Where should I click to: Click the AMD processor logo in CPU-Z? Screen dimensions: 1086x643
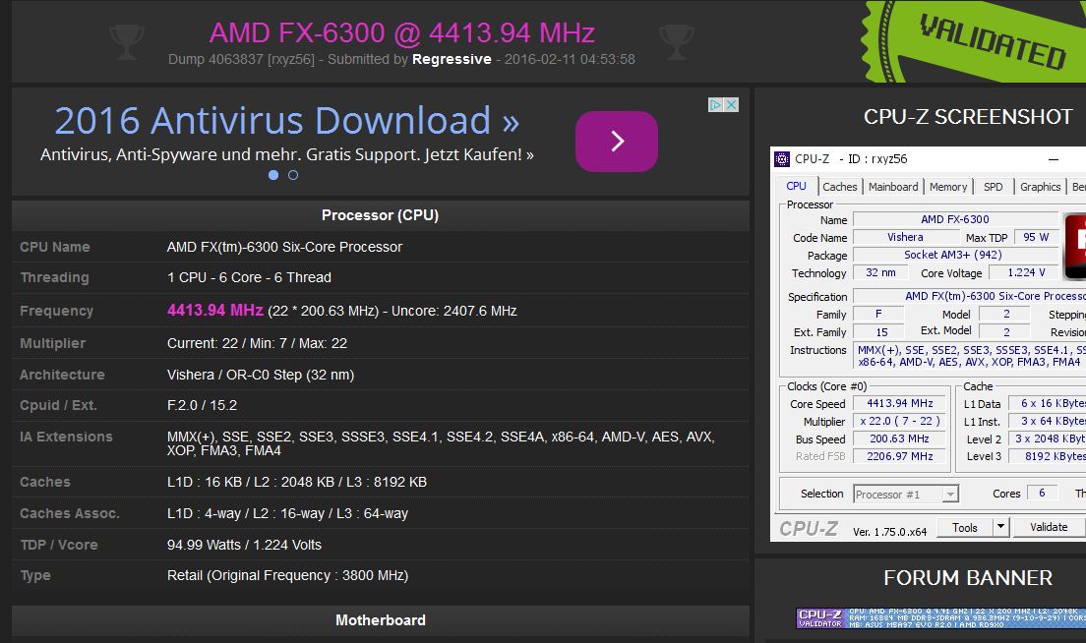tap(1075, 247)
